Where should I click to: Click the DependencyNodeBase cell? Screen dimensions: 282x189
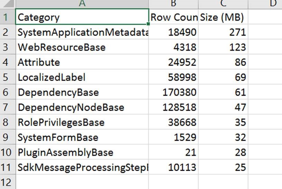tap(82, 107)
